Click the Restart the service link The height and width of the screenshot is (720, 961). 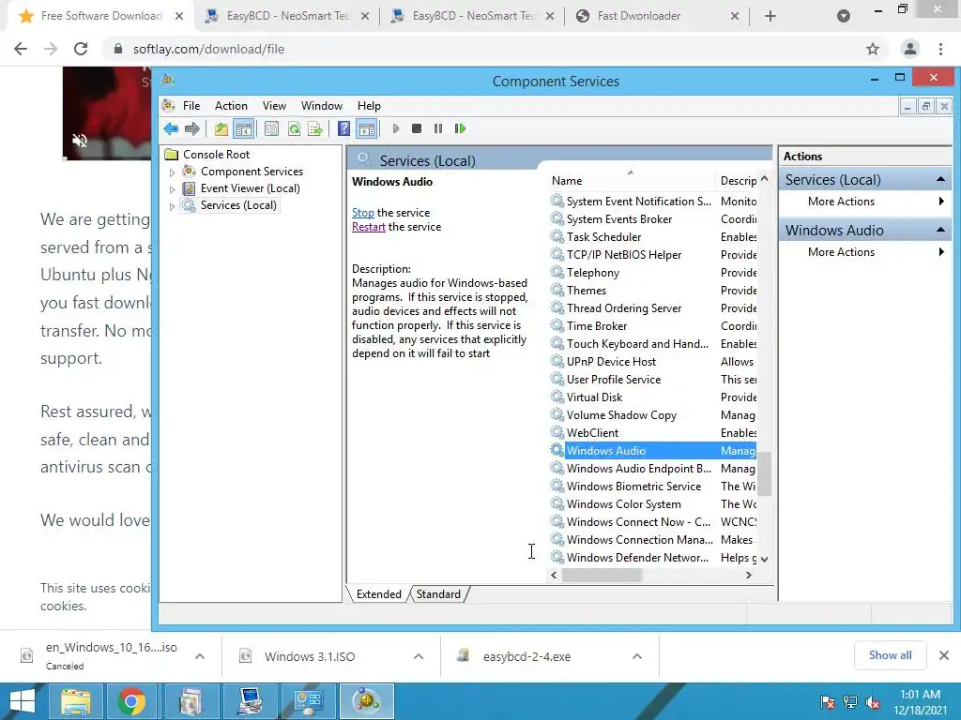368,227
